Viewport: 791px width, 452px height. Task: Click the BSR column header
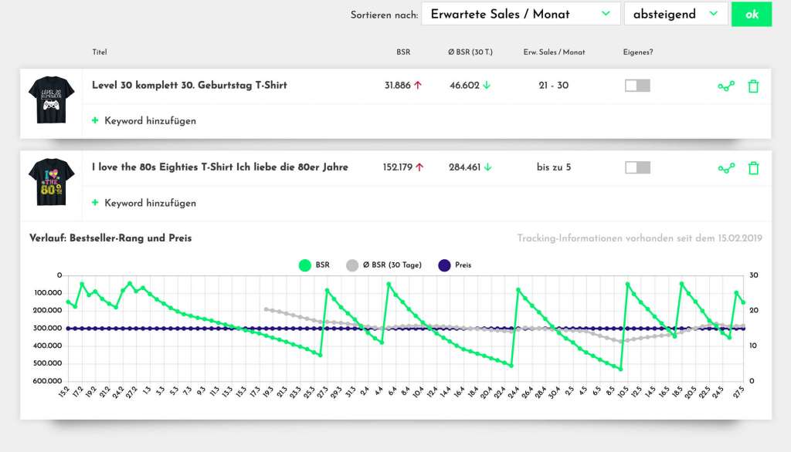(x=402, y=52)
